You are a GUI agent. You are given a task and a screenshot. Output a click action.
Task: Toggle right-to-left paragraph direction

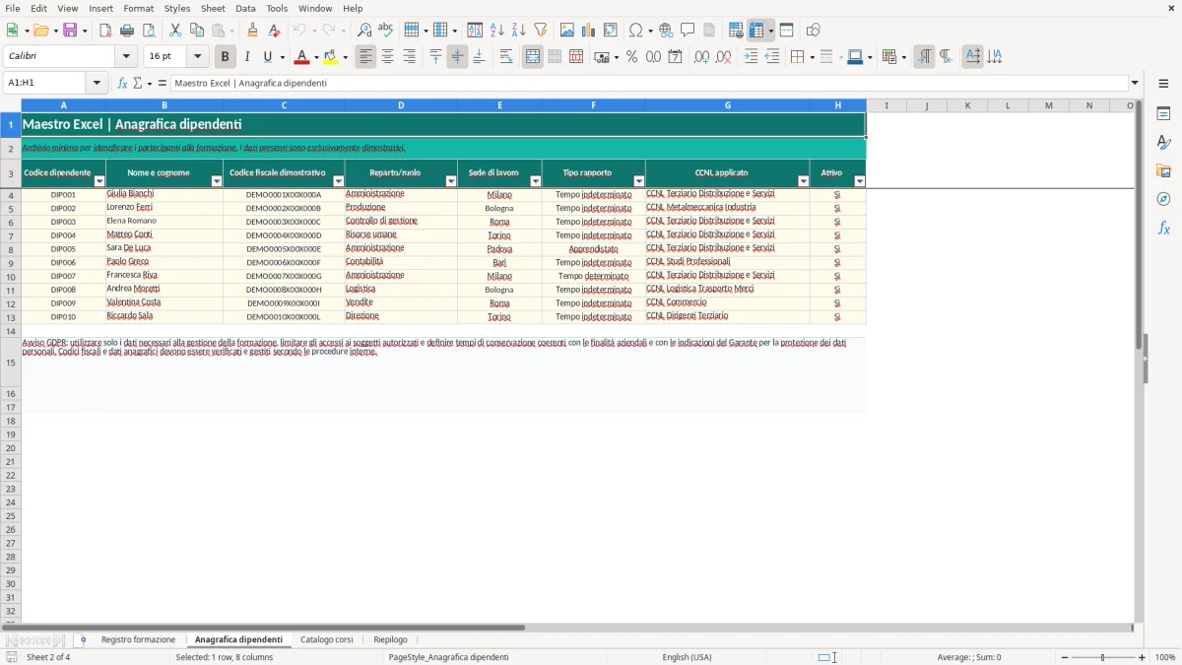[946, 57]
